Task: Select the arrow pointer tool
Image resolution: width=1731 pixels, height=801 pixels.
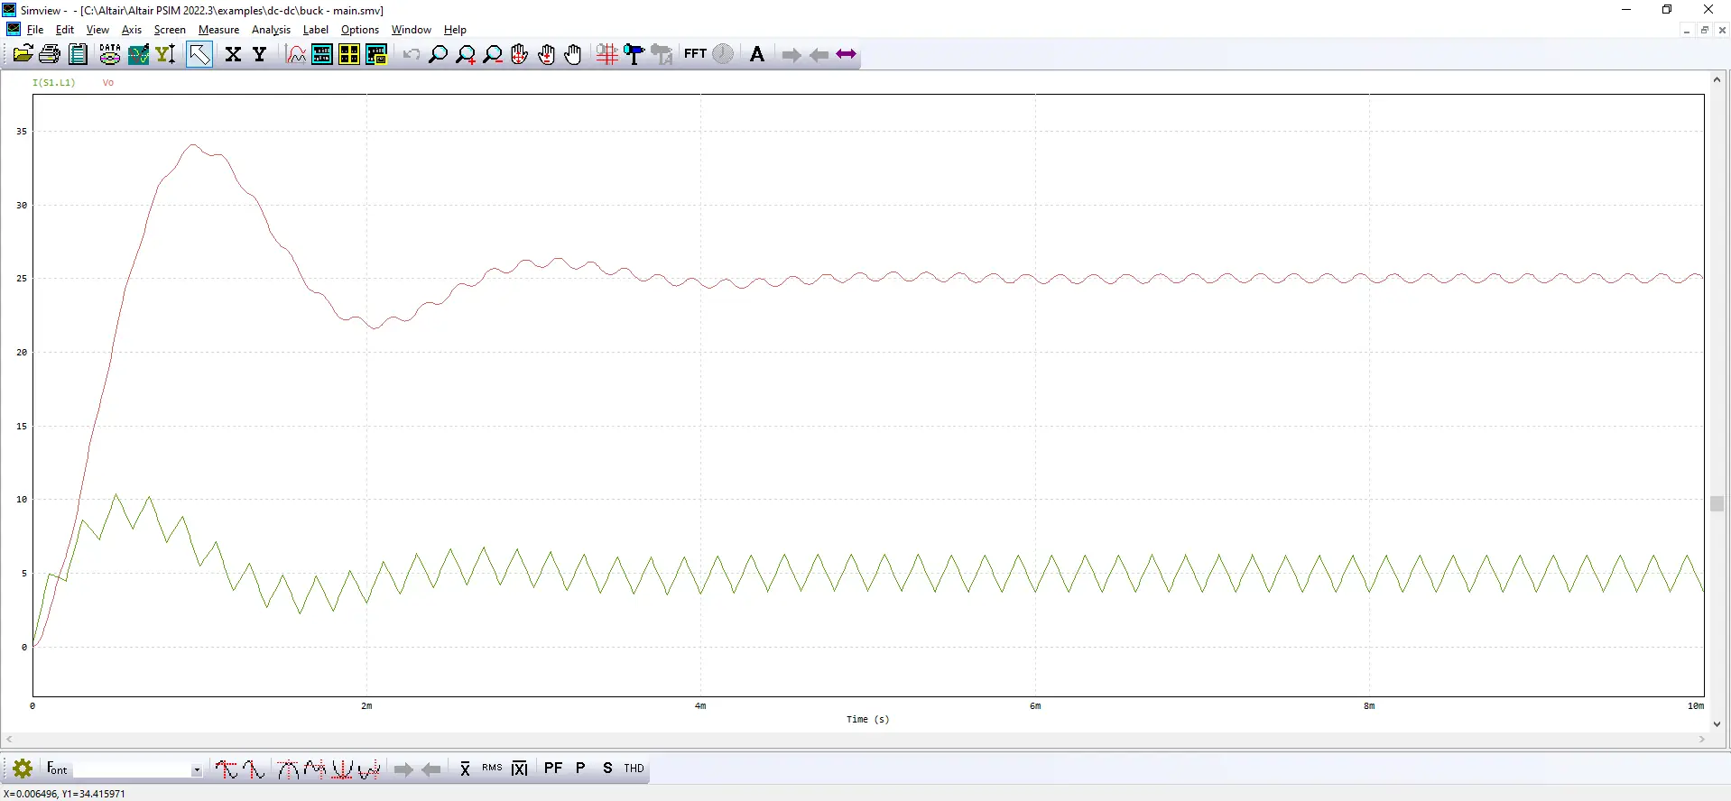Action: point(199,55)
